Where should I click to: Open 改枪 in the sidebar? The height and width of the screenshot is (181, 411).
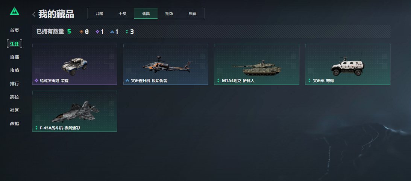(14, 124)
